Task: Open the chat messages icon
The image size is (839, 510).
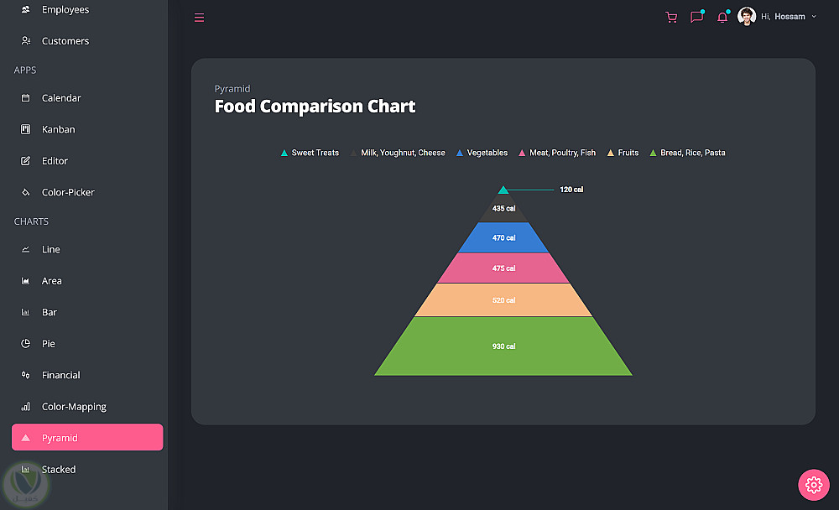Action: (696, 17)
